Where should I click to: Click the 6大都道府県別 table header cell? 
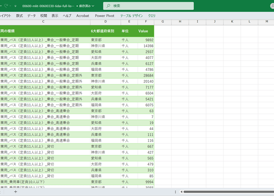click(105, 31)
